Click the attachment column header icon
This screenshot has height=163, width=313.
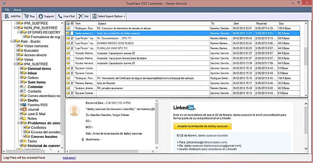72,23
